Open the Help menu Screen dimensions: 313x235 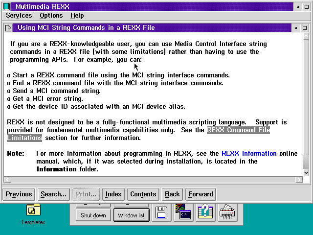77,16
